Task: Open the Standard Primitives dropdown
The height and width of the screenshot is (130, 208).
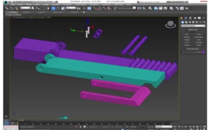Action: [x=193, y=26]
